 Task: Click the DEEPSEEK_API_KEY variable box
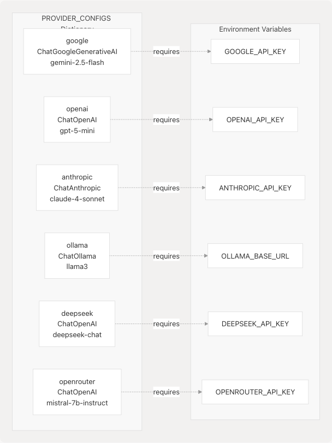point(255,324)
